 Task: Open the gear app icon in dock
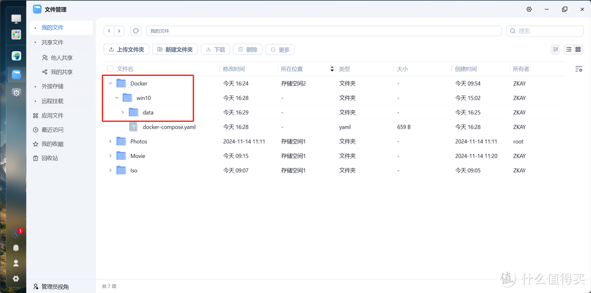(16, 93)
